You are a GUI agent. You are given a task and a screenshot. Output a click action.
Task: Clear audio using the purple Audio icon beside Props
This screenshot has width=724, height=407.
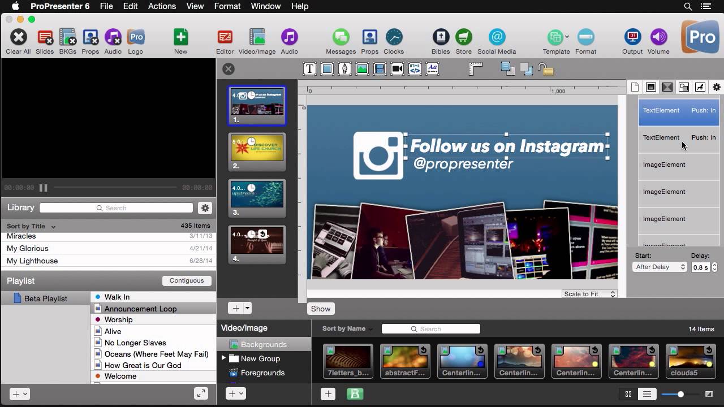(x=113, y=37)
